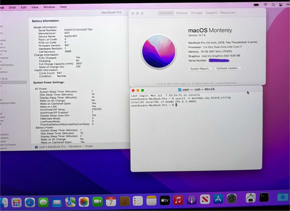Open the Notes app icon
This screenshot has height=211, width=290.
(x=151, y=201)
